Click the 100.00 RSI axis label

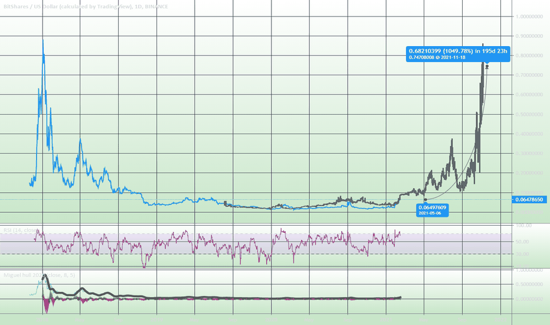click(524, 225)
